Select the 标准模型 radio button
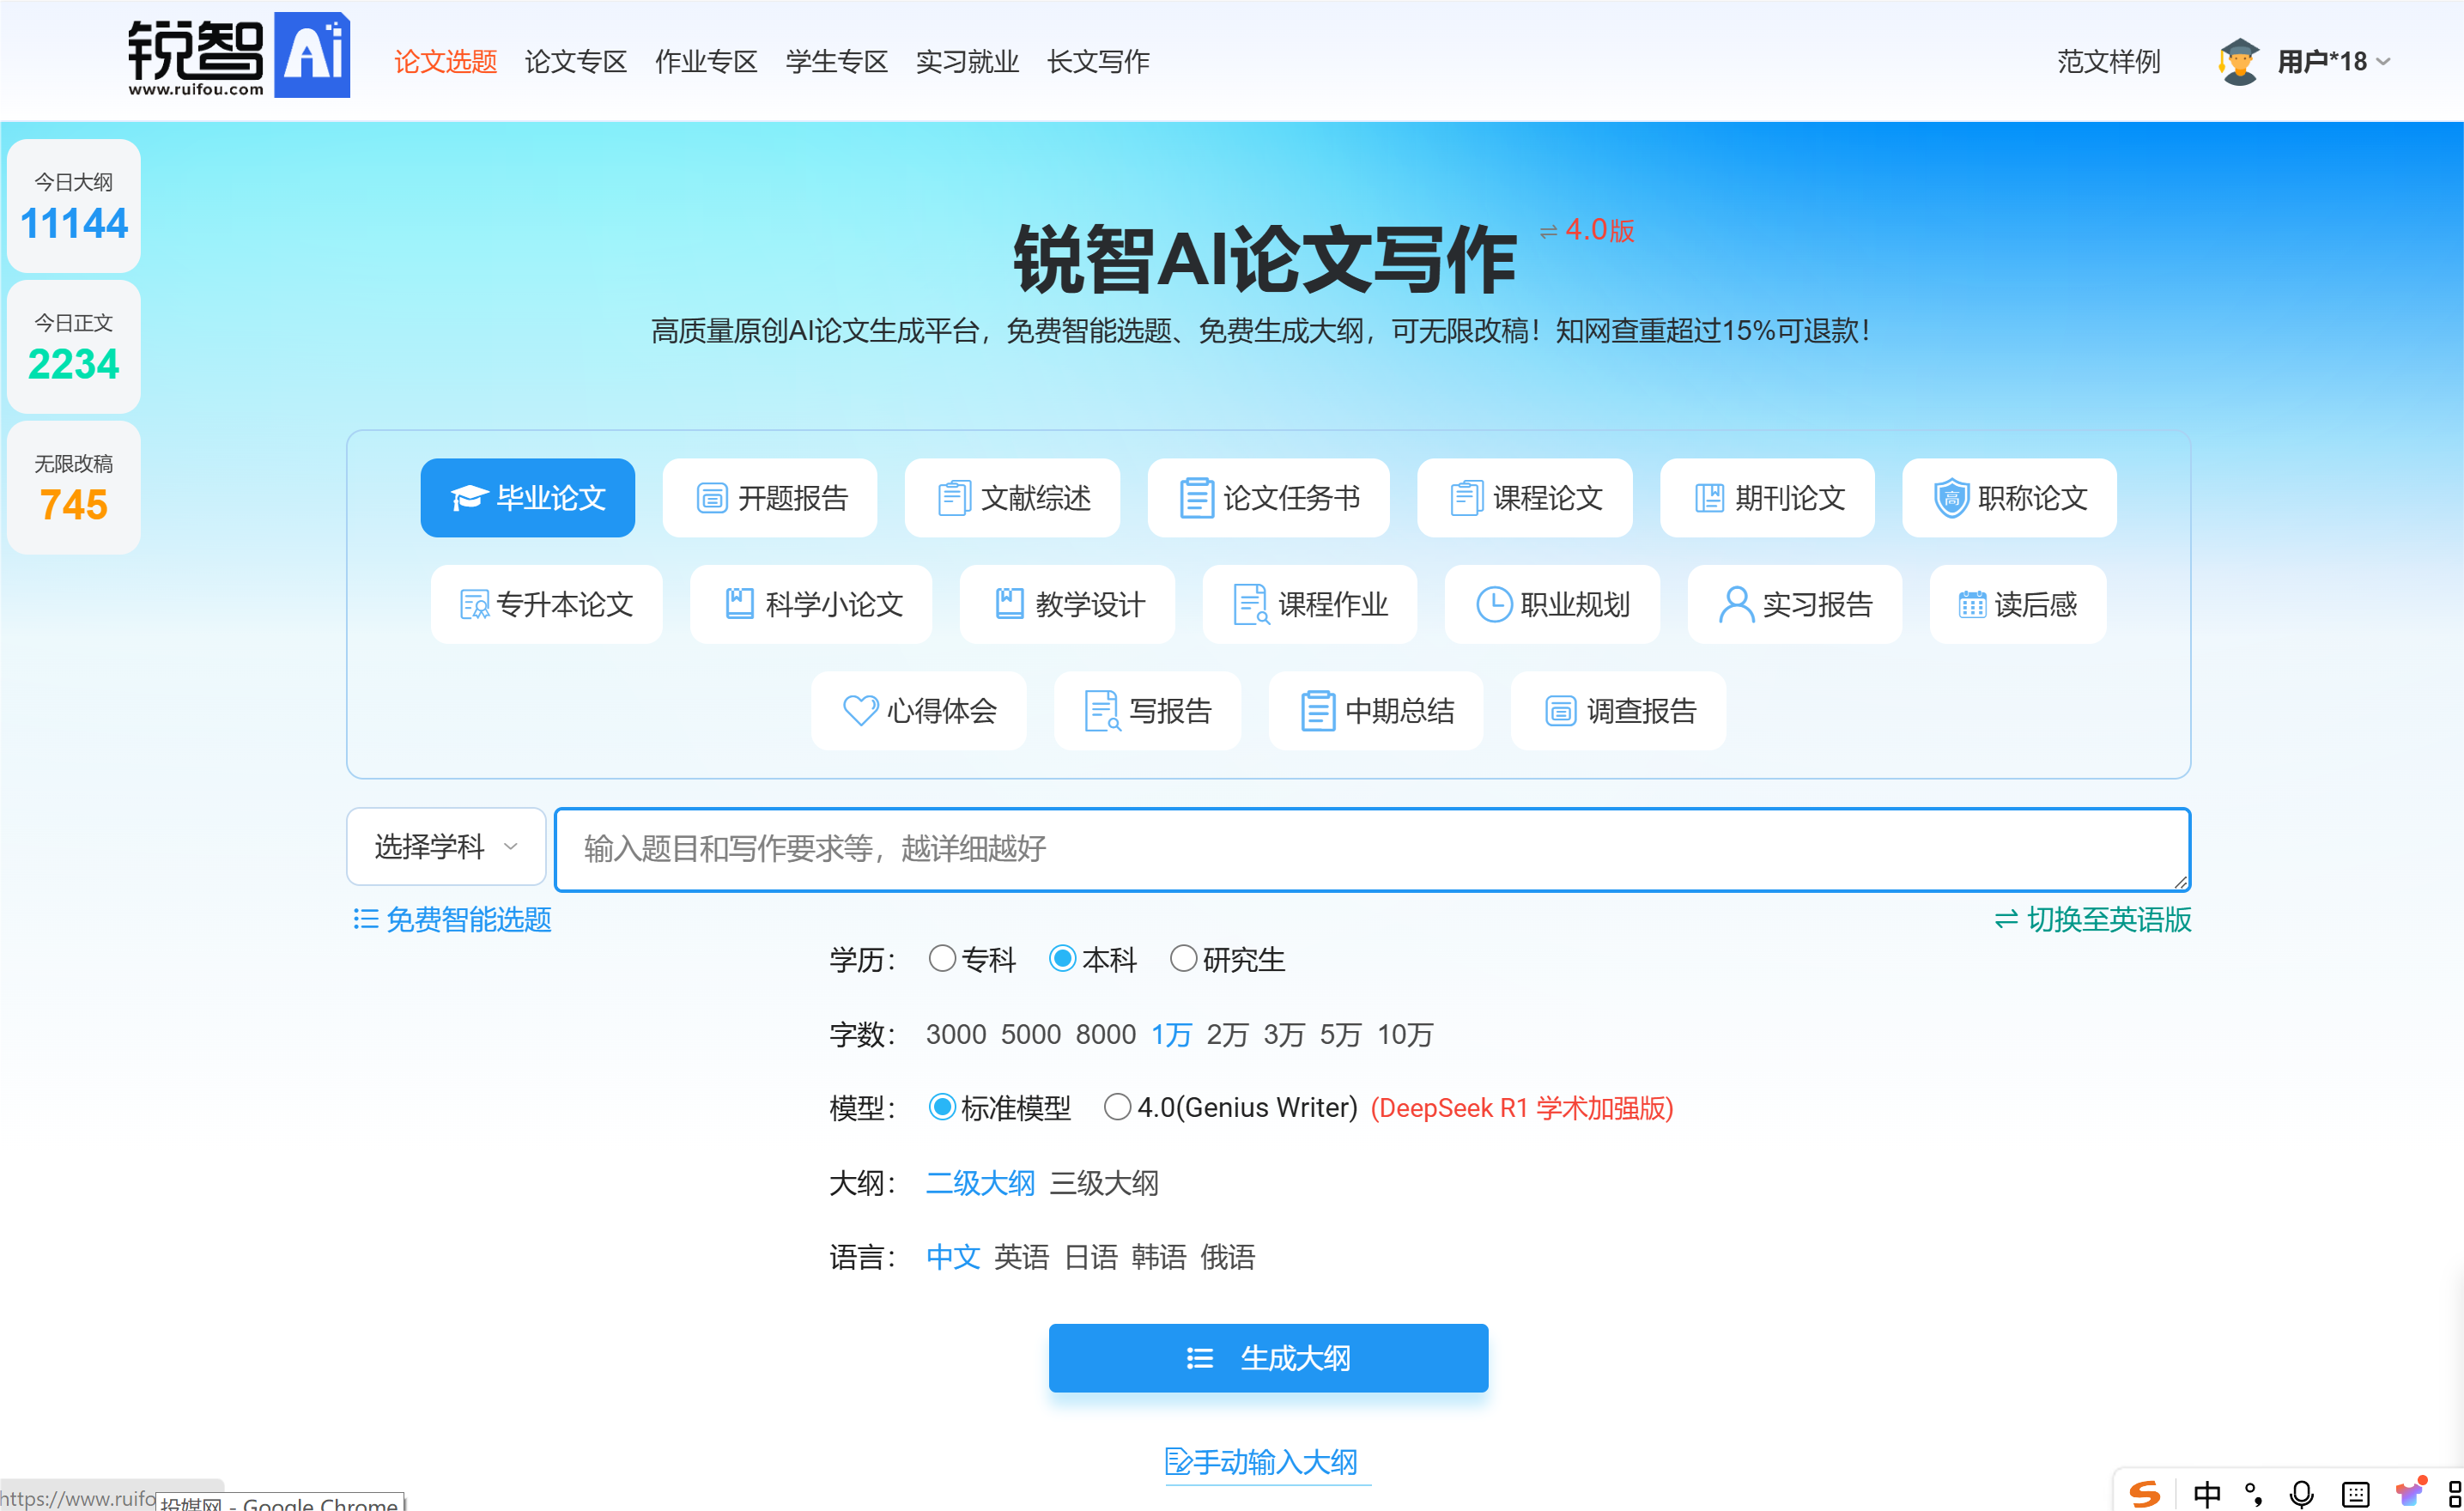 coord(942,1106)
